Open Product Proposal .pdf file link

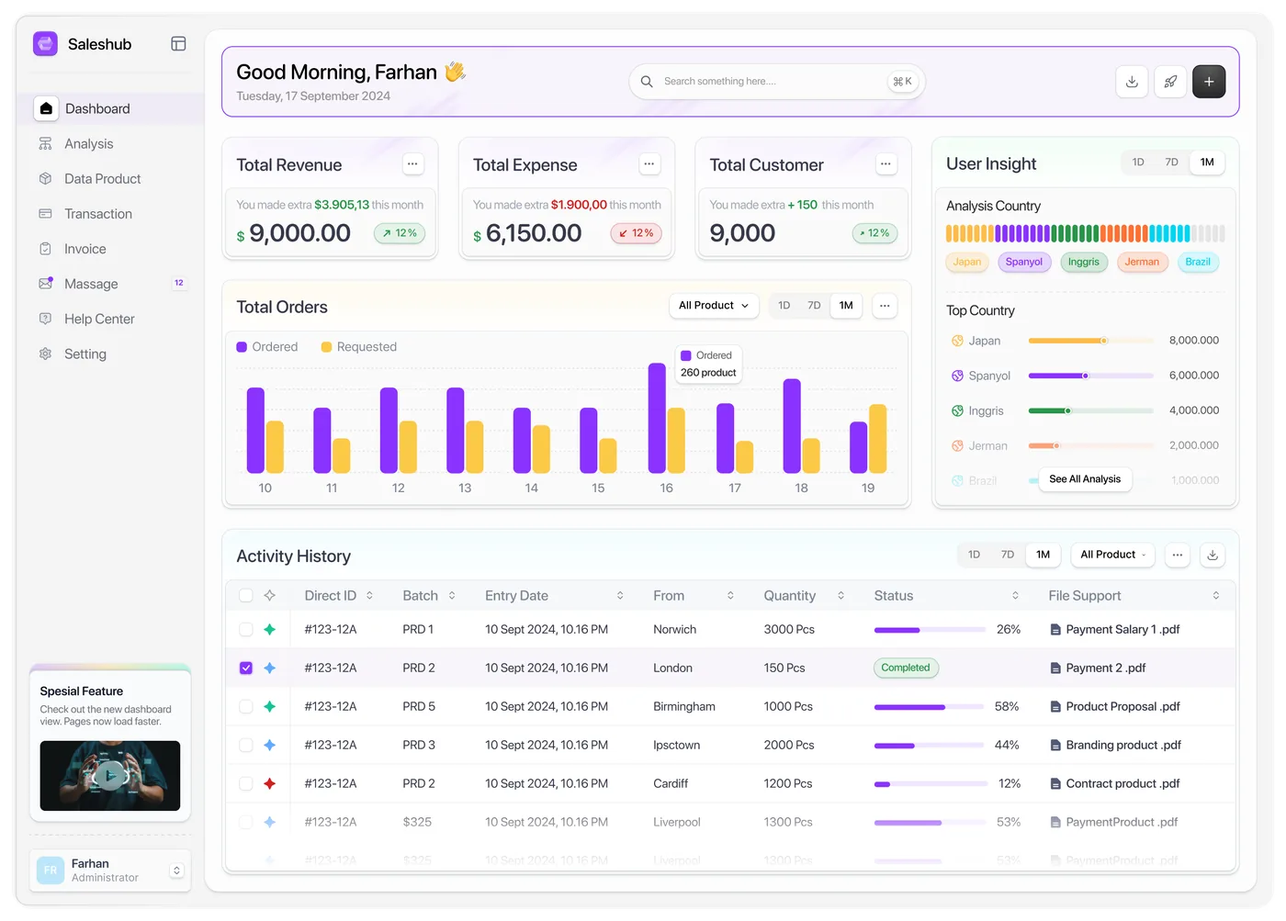point(1115,707)
